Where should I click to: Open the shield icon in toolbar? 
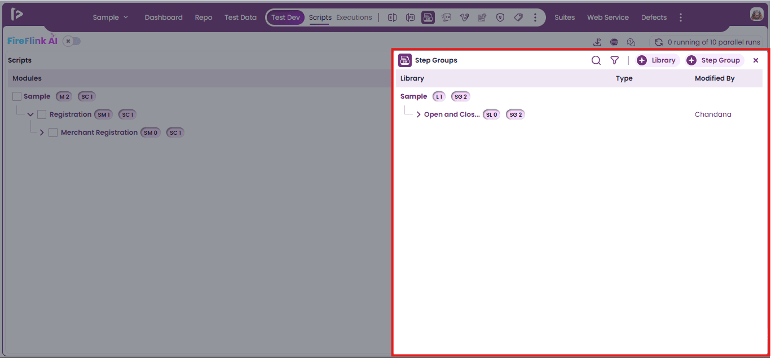[x=500, y=17]
